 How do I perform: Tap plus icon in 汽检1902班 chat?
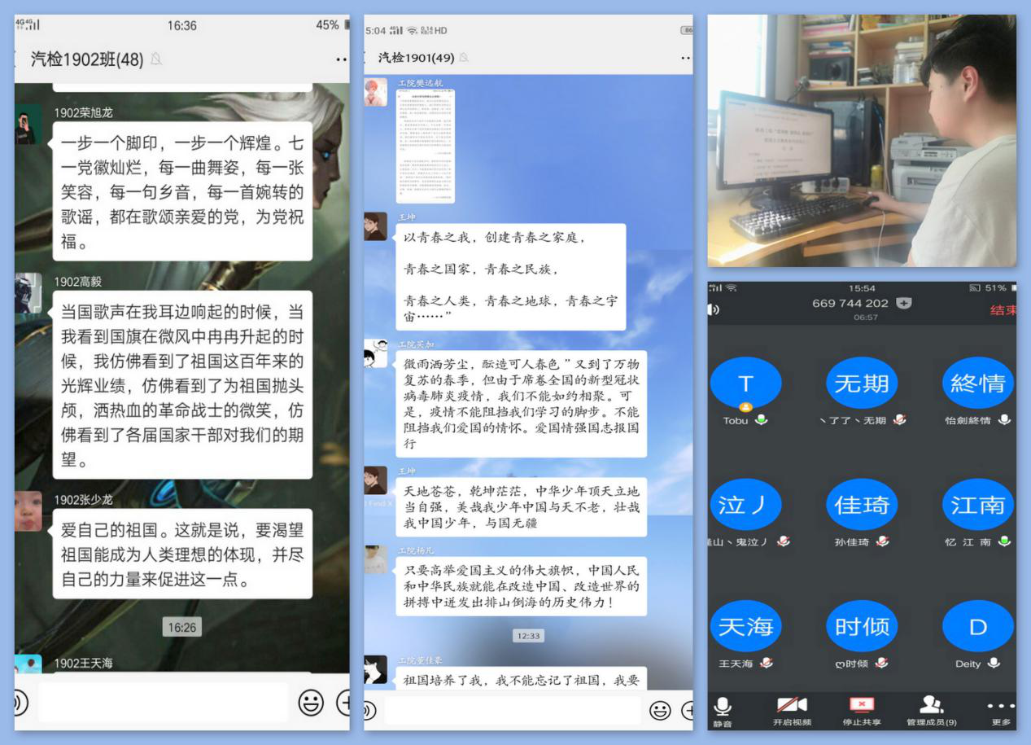click(344, 703)
